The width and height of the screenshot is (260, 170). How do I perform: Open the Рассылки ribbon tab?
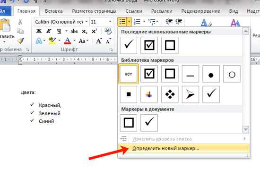click(162, 11)
